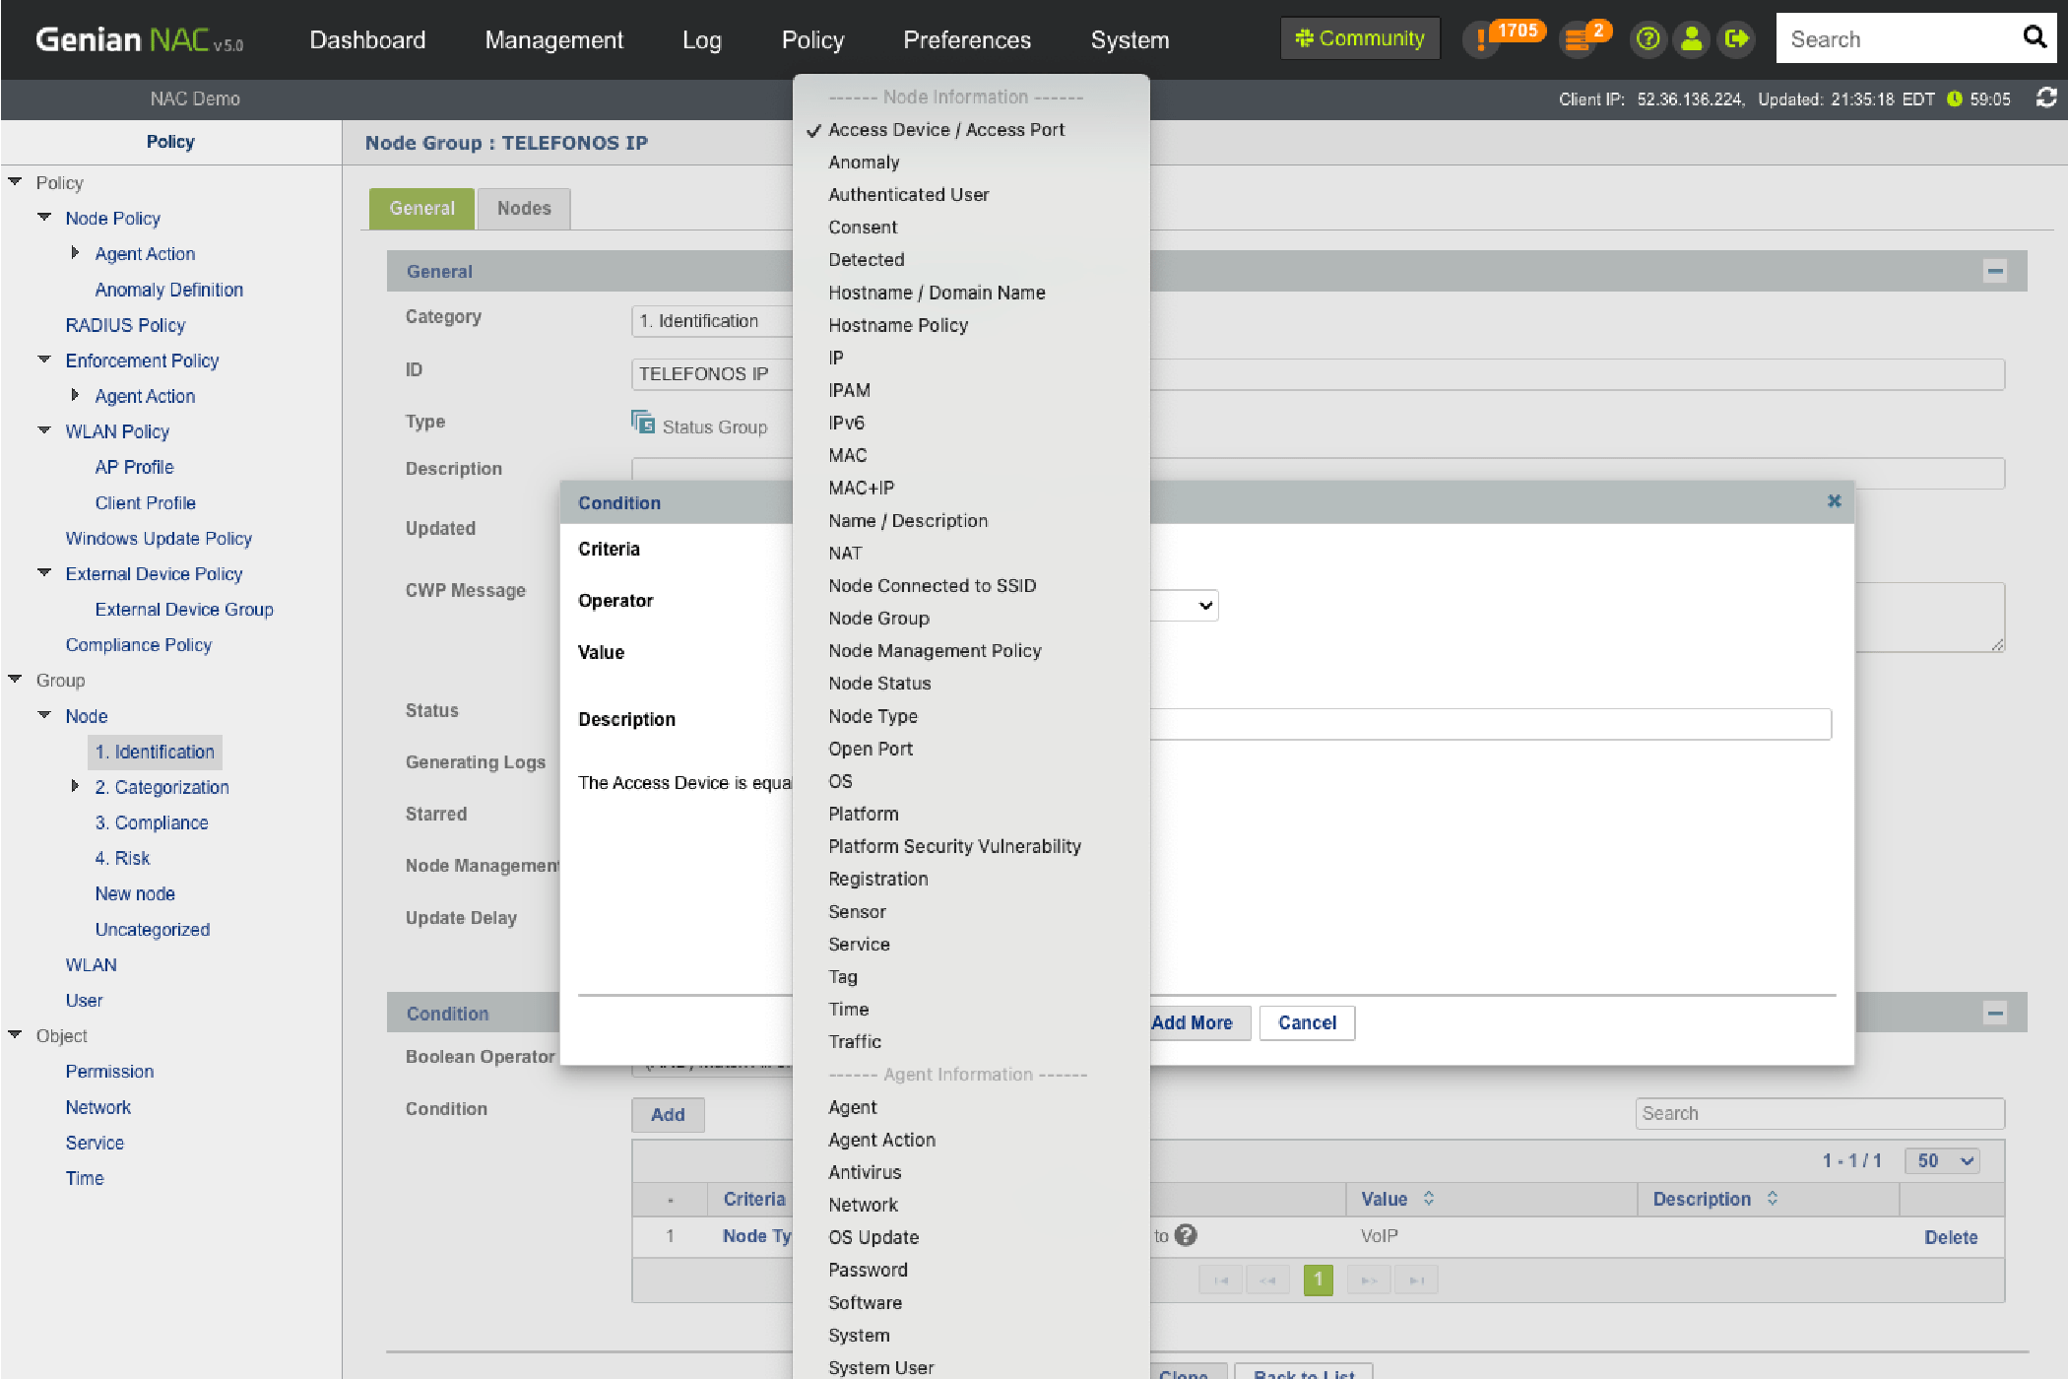Switch to the Nodes tab
Image resolution: width=2068 pixels, height=1379 pixels.
(524, 208)
